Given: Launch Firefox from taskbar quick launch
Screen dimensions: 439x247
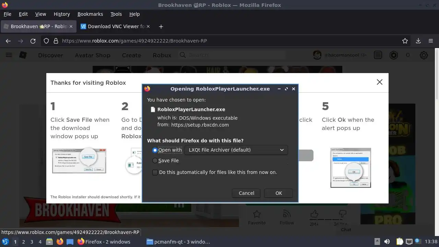Looking at the screenshot, I should (x=60, y=242).
